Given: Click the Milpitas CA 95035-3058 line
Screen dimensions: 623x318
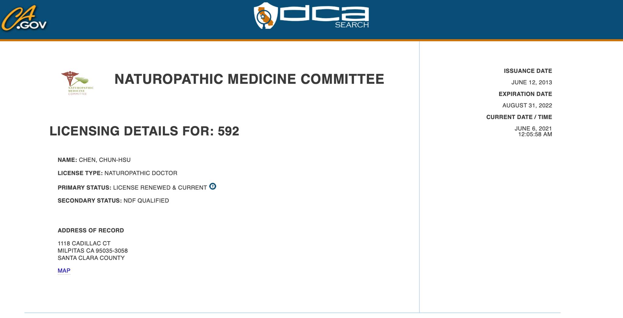Looking at the screenshot, I should pyautogui.click(x=92, y=251).
